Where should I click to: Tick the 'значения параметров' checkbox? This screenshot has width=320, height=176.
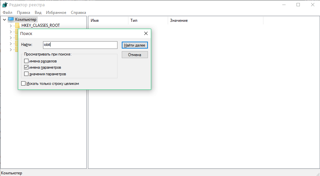point(26,74)
